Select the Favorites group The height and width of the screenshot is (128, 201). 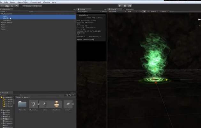pyautogui.click(x=7, y=97)
